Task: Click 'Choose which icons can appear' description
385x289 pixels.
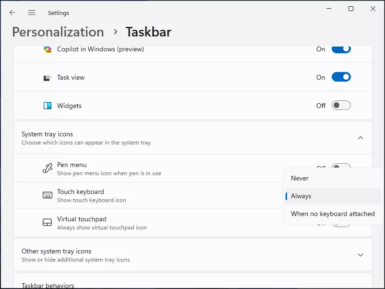Action: (x=86, y=143)
